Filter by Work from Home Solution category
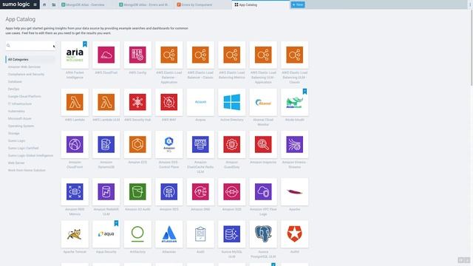This screenshot has width=473, height=266. coord(27,171)
